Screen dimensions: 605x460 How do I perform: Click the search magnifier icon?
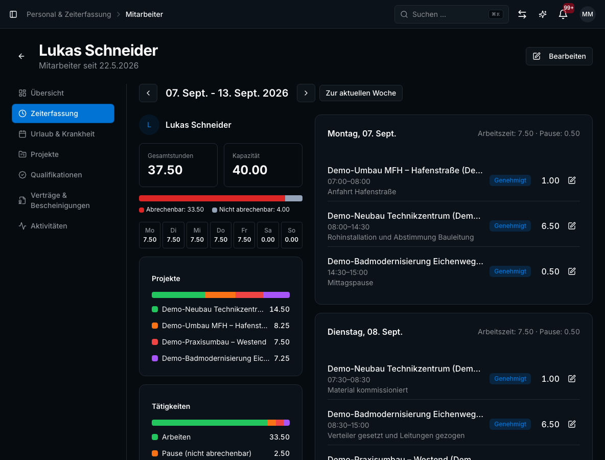tap(404, 14)
